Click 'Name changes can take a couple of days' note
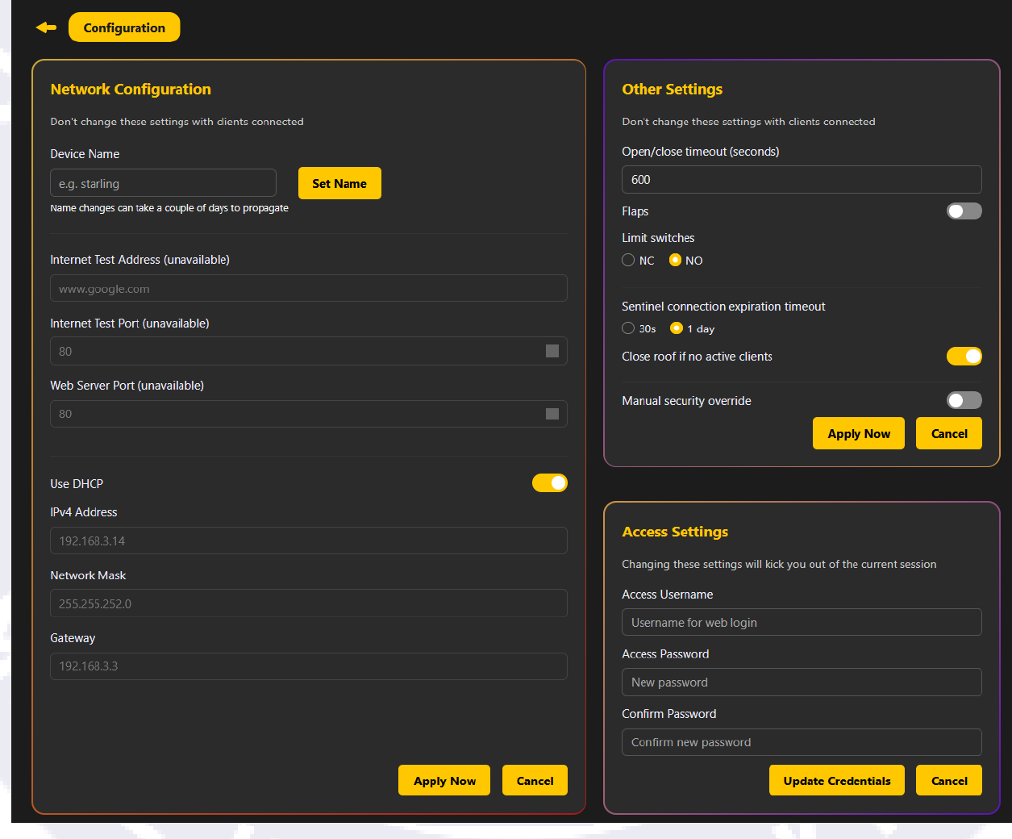1012x839 pixels. 169,208
